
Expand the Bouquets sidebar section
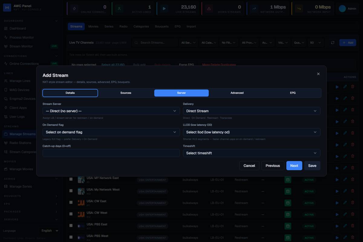(30, 196)
